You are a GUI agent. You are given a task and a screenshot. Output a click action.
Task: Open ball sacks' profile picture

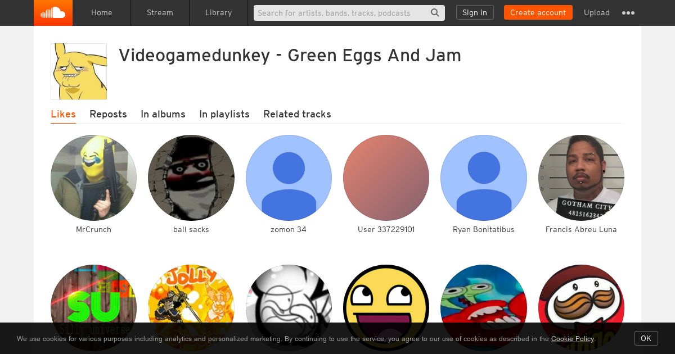(x=191, y=178)
